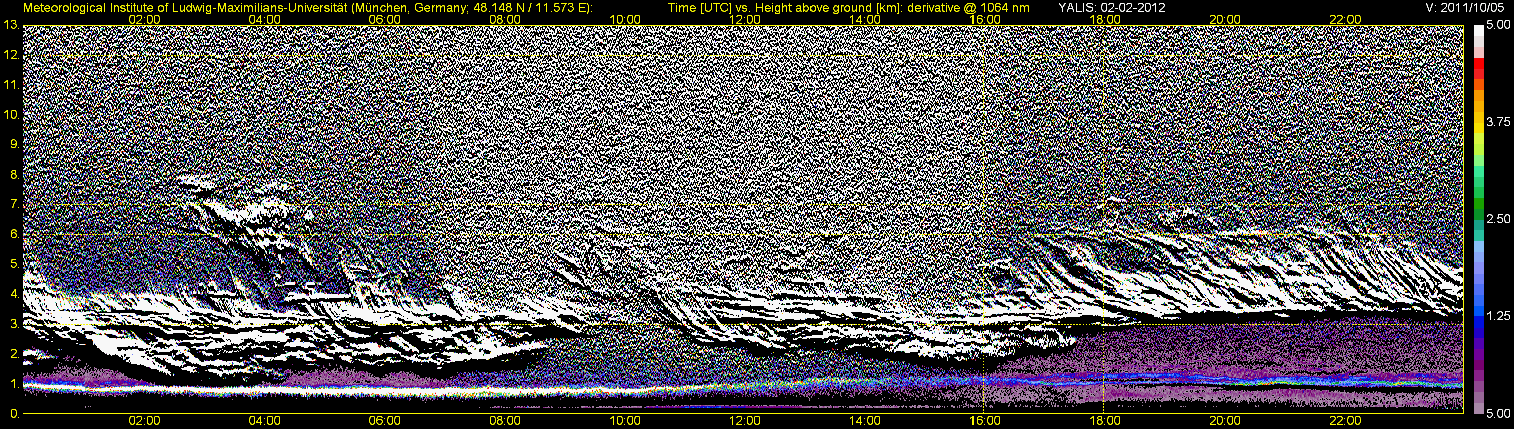Click the 13 km height axis label
Image resolution: width=1514 pixels, height=429 pixels.
pyautogui.click(x=11, y=25)
